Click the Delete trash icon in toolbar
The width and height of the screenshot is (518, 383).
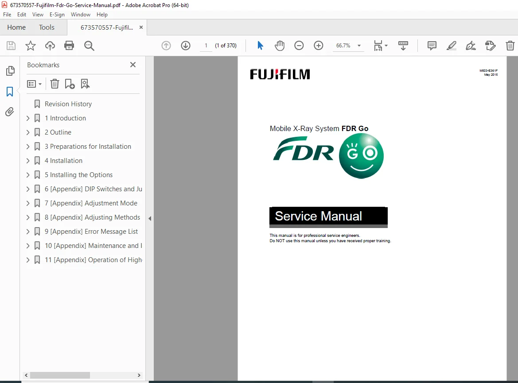point(510,46)
